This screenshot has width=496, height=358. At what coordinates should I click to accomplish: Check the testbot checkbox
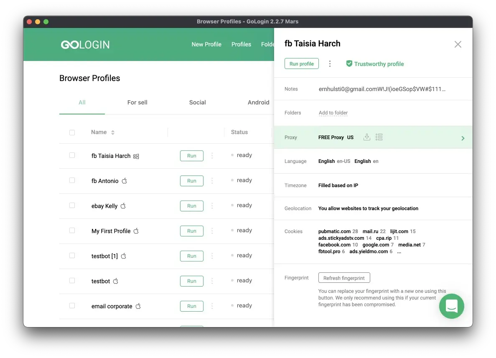(72, 281)
